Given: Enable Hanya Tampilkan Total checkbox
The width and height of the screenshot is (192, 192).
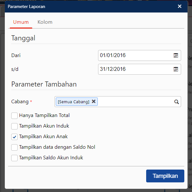Looking at the screenshot, I should click(14, 116).
